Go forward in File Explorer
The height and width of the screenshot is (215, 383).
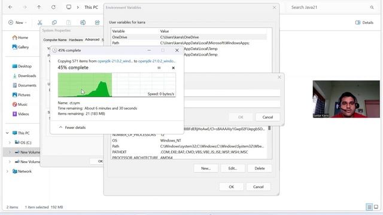point(25,7)
